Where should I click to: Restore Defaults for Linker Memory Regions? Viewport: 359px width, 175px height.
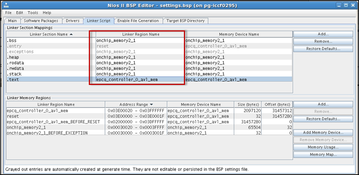coord(323,119)
